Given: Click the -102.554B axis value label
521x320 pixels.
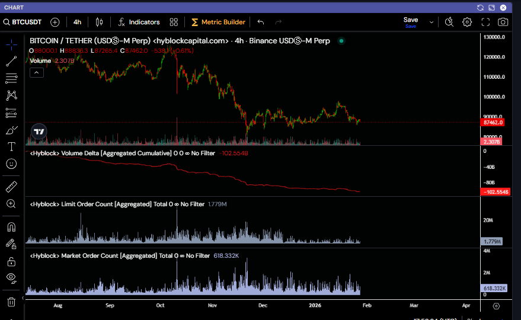Looking at the screenshot, I should pyautogui.click(x=496, y=192).
